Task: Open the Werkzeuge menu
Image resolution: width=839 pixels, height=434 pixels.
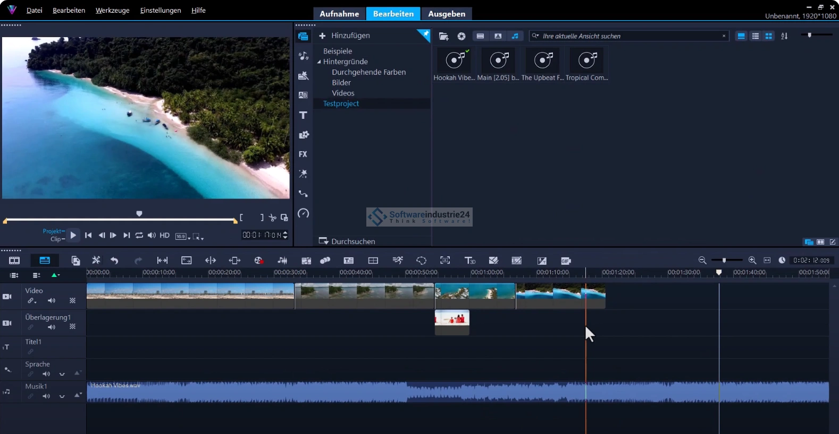Action: [112, 10]
